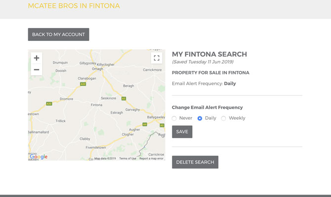Zoom in on the map
Image resolution: width=331 pixels, height=197 pixels.
click(37, 58)
